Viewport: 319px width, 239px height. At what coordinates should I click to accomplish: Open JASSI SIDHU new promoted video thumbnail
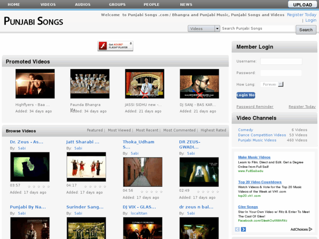(144, 84)
